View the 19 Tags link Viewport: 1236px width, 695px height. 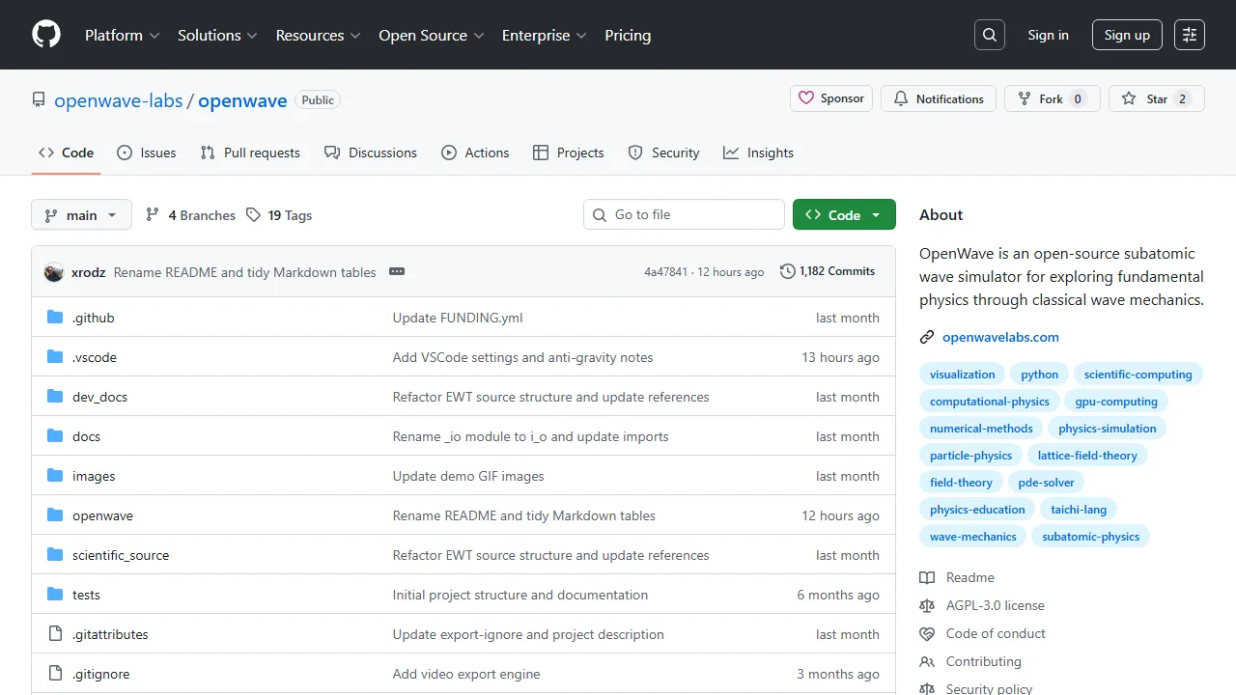pyautogui.click(x=290, y=215)
